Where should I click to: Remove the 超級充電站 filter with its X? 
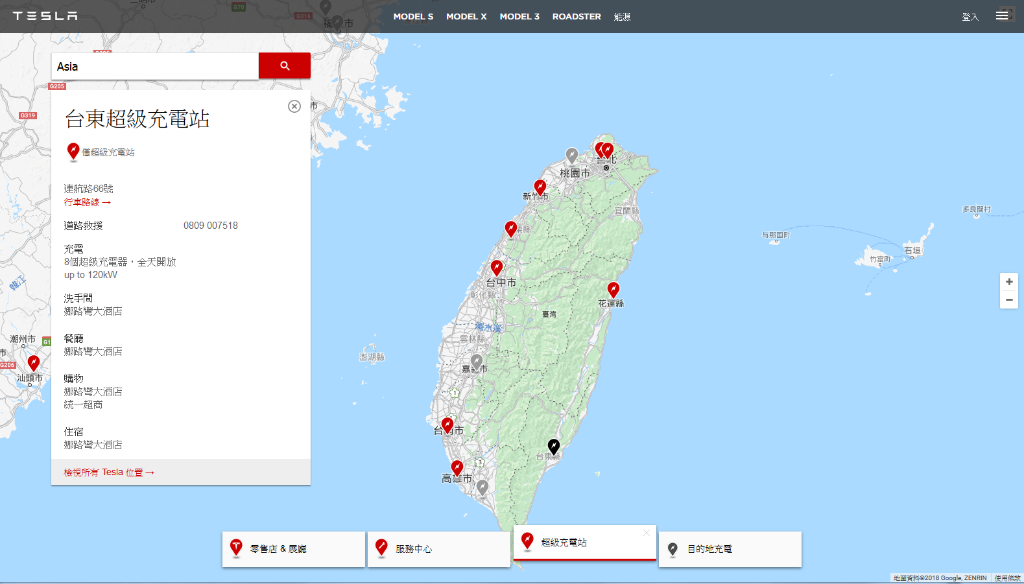(647, 533)
